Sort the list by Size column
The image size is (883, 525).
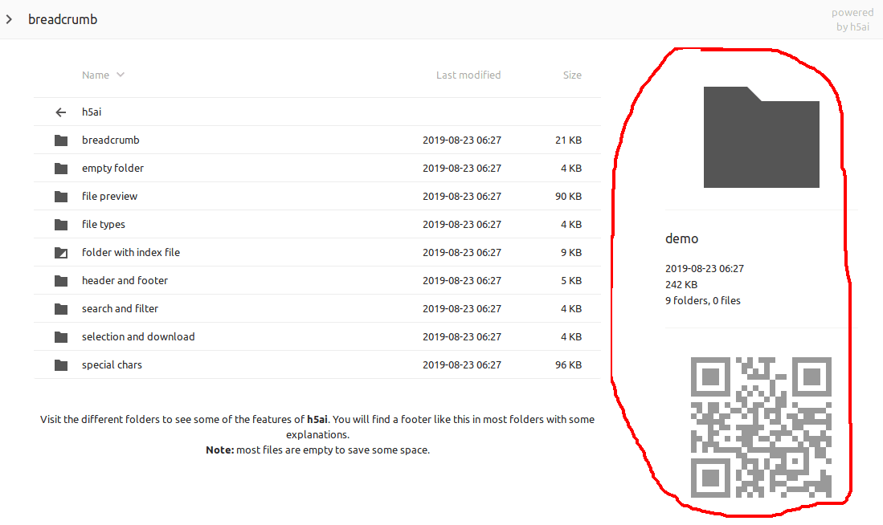click(x=572, y=75)
